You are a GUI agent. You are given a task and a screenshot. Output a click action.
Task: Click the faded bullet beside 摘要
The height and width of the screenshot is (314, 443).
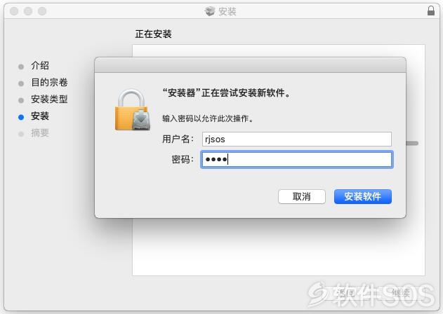click(21, 134)
